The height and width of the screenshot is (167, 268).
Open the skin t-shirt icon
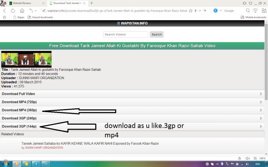click(x=250, y=3)
